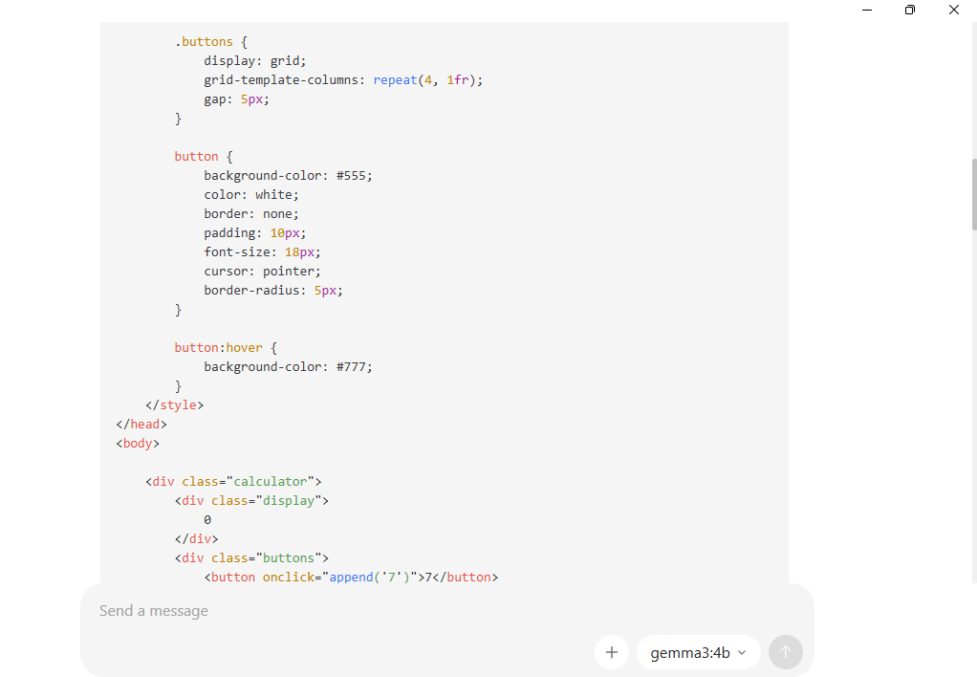Click the '#777' hover background color value
This screenshot has width=977, height=677.
[x=351, y=367]
